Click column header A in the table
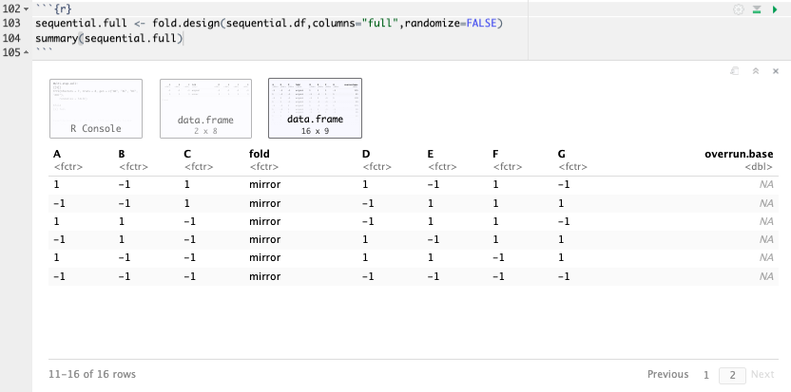Image resolution: width=791 pixels, height=392 pixels. pyautogui.click(x=58, y=154)
